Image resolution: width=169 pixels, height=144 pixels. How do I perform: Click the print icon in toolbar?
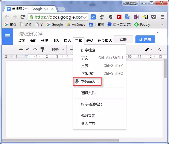point(21,50)
